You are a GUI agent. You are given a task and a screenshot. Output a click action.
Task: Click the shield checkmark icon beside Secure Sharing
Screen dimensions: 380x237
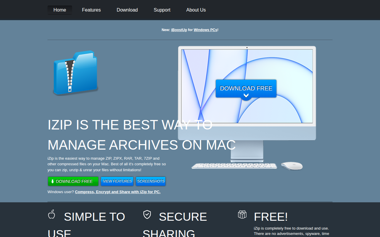(x=147, y=214)
